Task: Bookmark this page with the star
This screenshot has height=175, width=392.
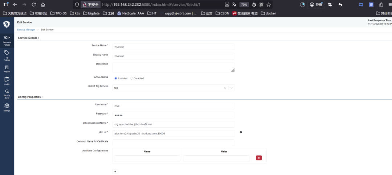Action: tap(269, 4)
